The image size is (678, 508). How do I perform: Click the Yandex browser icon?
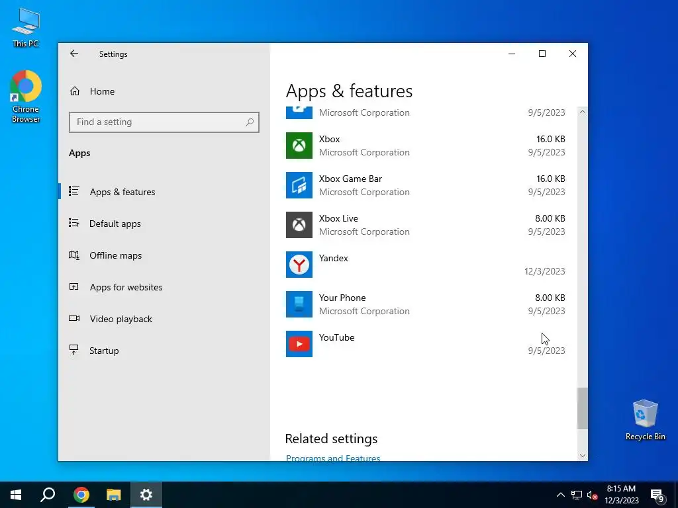[299, 265]
